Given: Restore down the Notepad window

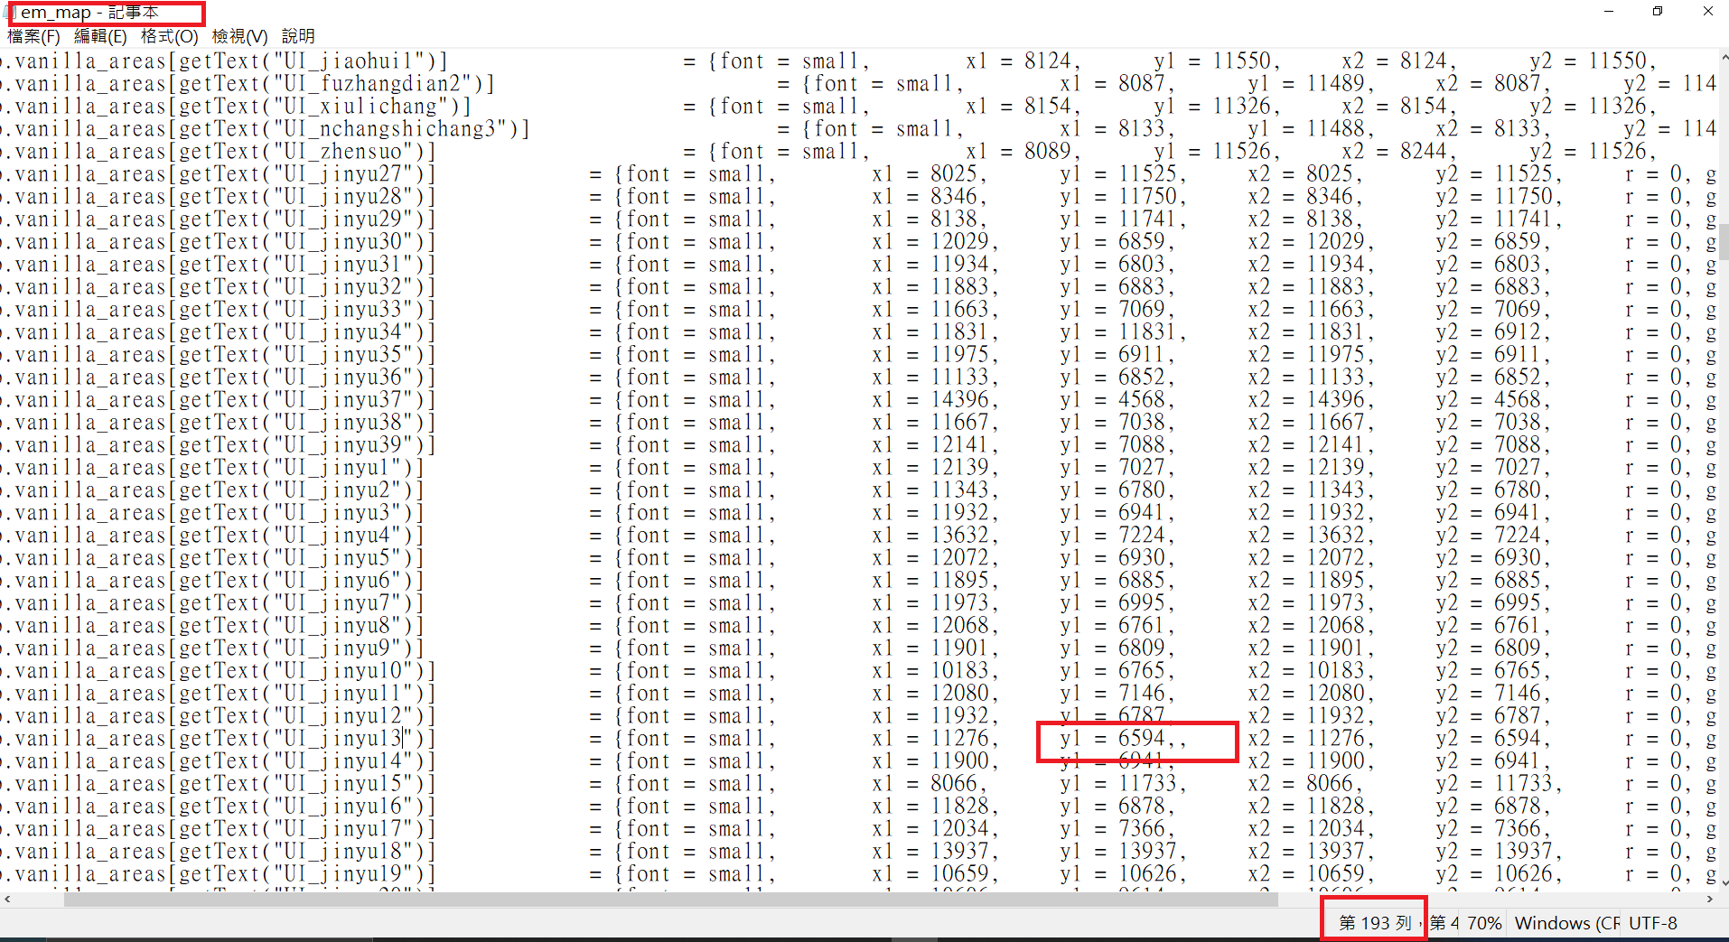Looking at the screenshot, I should tap(1658, 12).
